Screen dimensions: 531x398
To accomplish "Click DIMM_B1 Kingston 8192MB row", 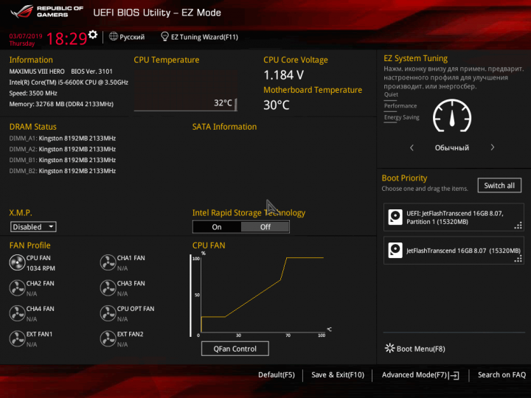I will click(x=63, y=160).
